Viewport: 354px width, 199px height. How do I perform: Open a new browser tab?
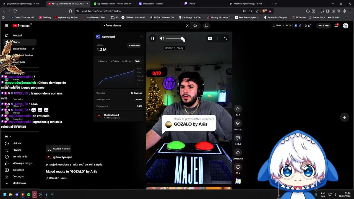276,4
